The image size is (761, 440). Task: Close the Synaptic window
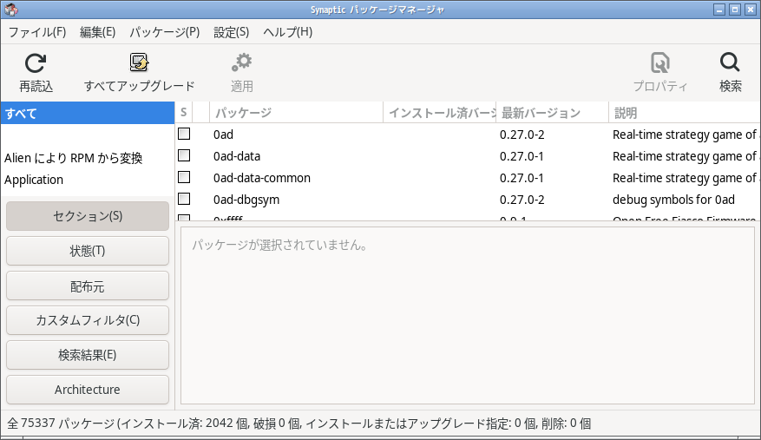751,10
